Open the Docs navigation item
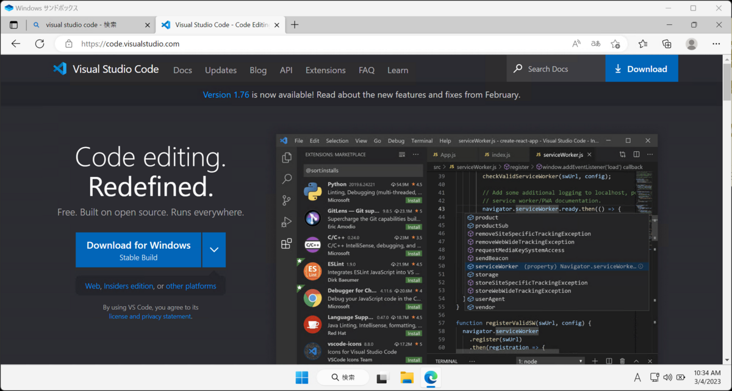732x391 pixels. [182, 70]
